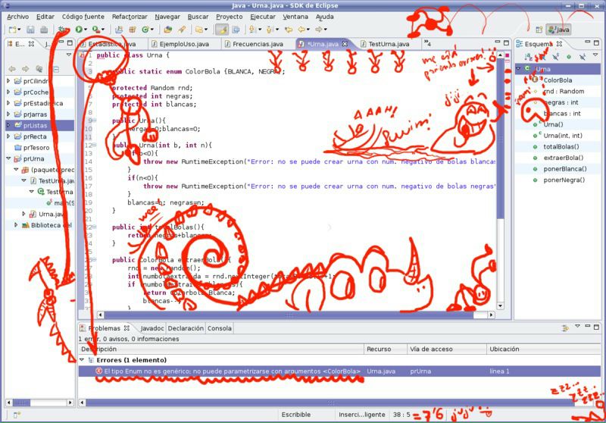Click the Open Type icon
606x423 pixels.
click(167, 30)
